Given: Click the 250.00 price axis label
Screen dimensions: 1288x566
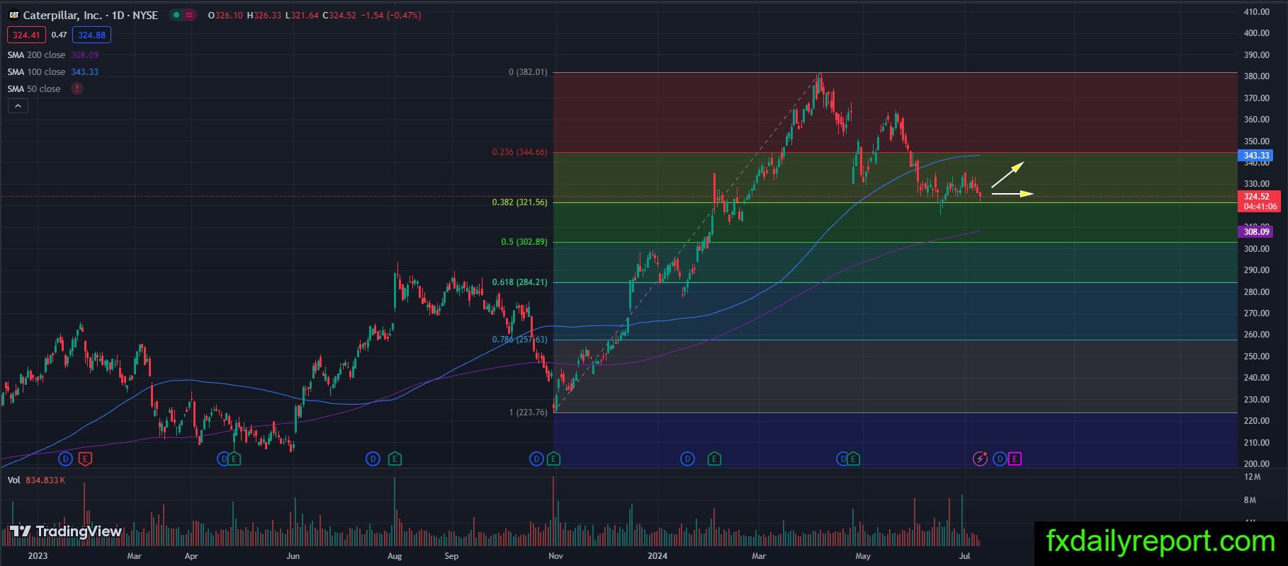Looking at the screenshot, I should [1256, 357].
